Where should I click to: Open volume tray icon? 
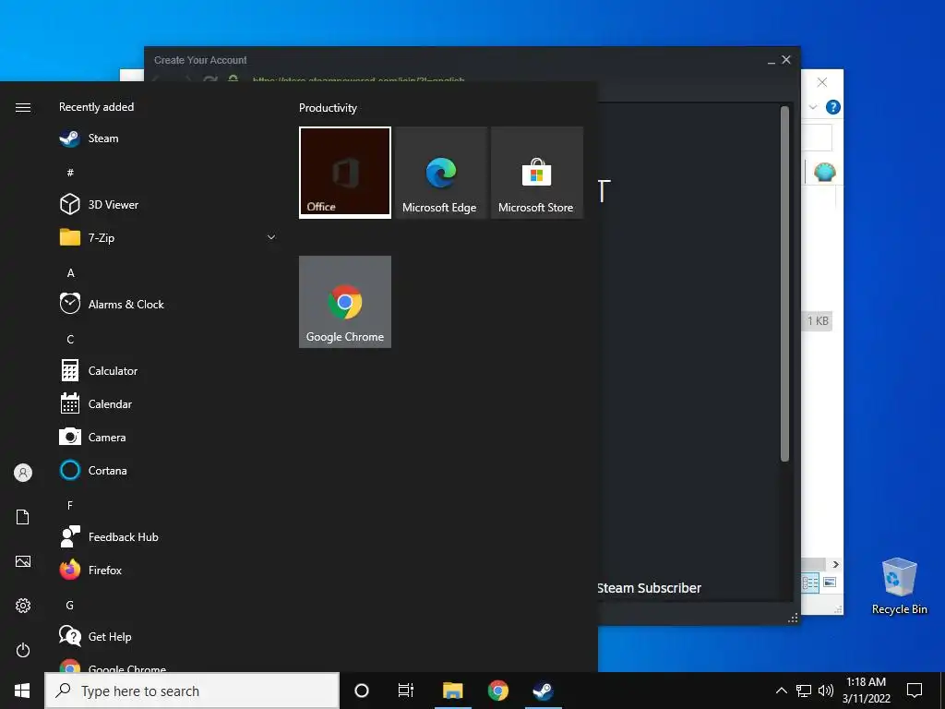[826, 691]
